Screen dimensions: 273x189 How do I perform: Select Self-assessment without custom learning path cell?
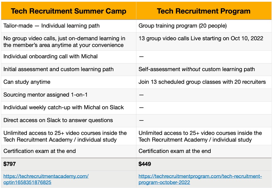[204, 69]
